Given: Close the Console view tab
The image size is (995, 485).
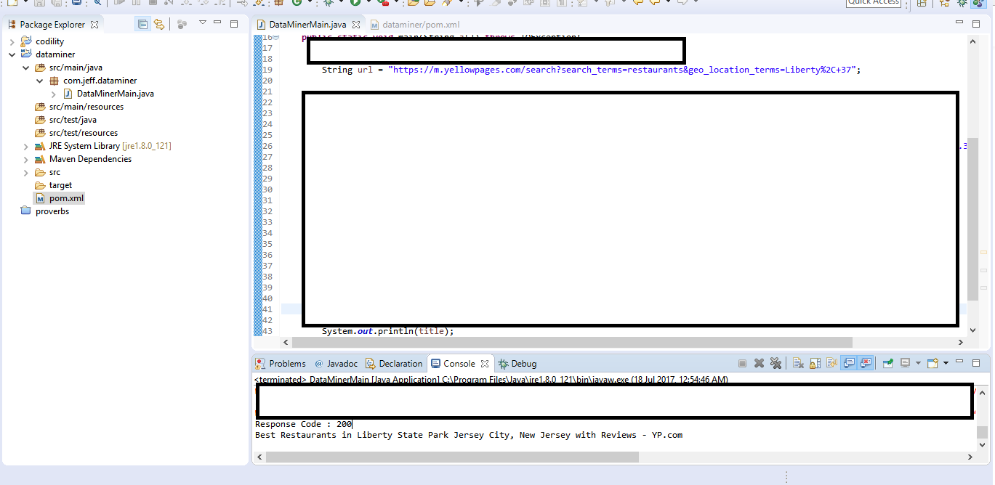Looking at the screenshot, I should (x=485, y=364).
